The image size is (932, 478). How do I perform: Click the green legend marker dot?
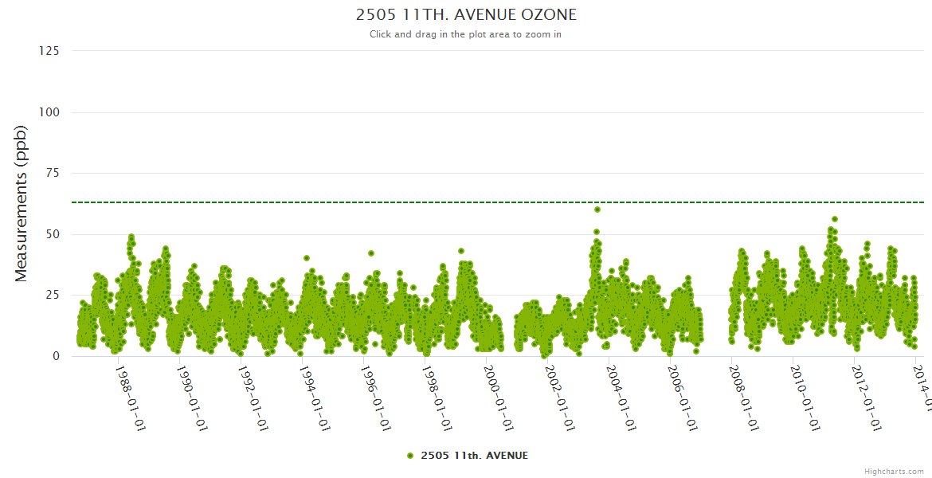410,456
